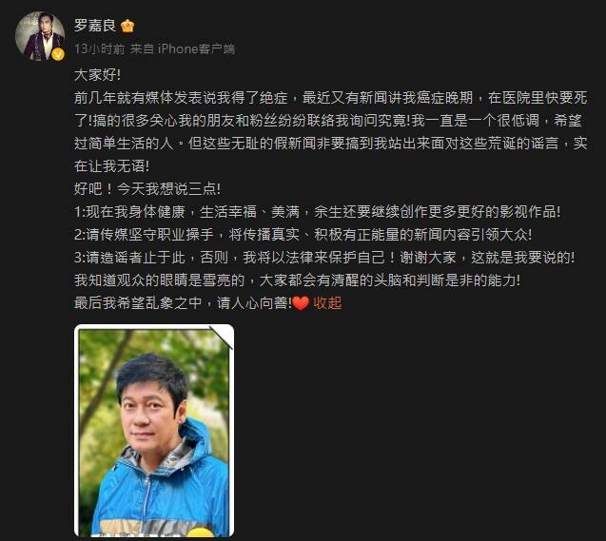
Task: Click the yellow verified badge on avatar
Action: tap(58, 54)
